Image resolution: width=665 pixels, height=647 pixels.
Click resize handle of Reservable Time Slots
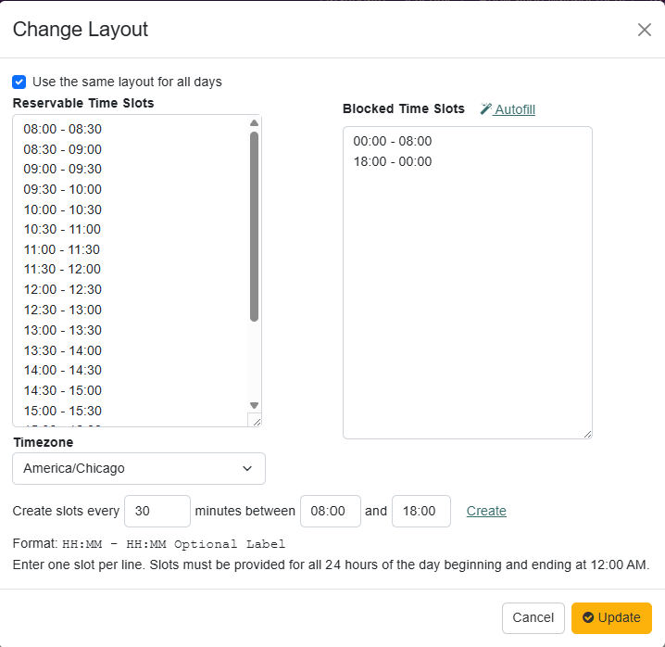(x=256, y=421)
